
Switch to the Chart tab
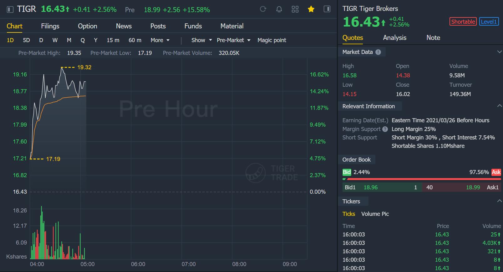(15, 26)
